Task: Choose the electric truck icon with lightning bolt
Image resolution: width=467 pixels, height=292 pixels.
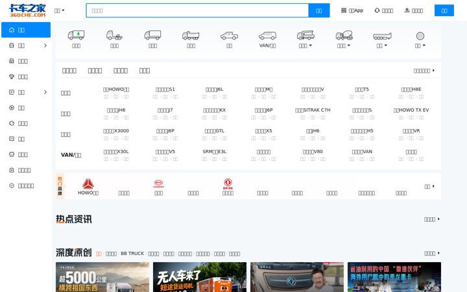Action: point(77,35)
